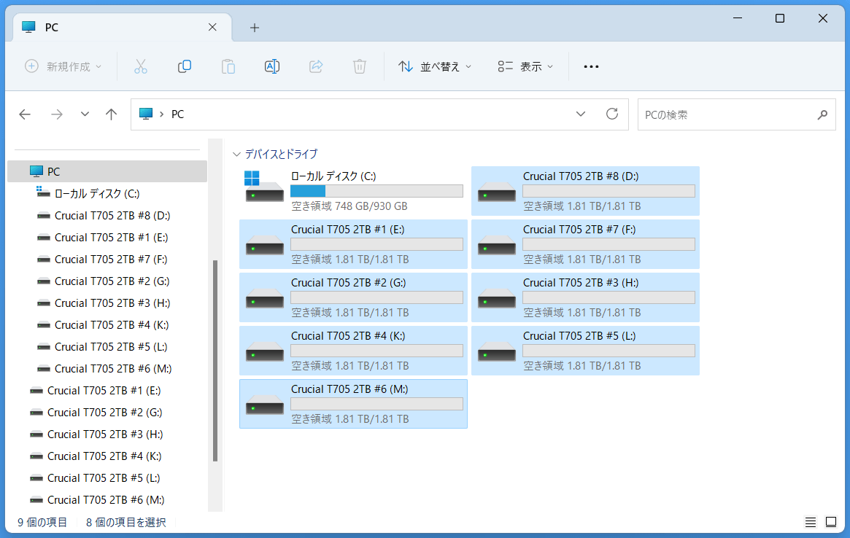This screenshot has width=850, height=538.
Task: Open the 表示 view dropdown
Action: (x=525, y=66)
